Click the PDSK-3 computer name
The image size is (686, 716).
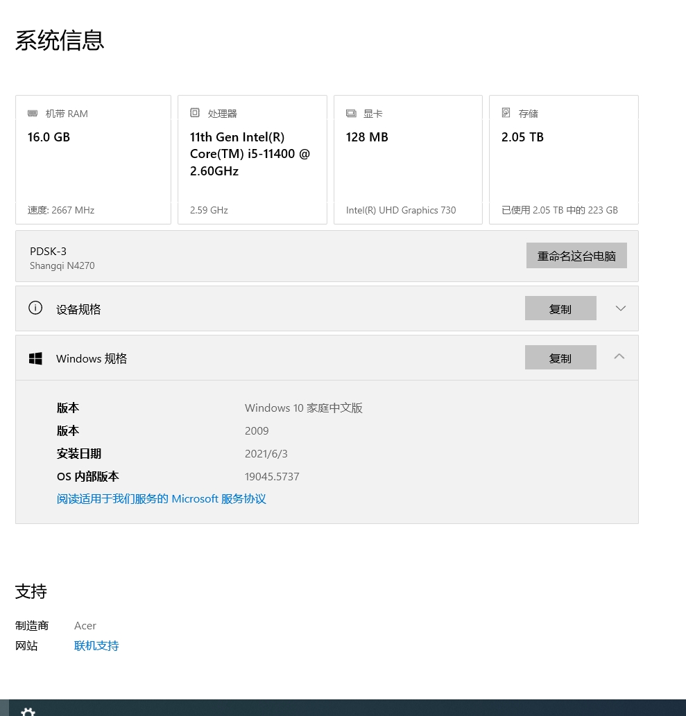point(48,251)
